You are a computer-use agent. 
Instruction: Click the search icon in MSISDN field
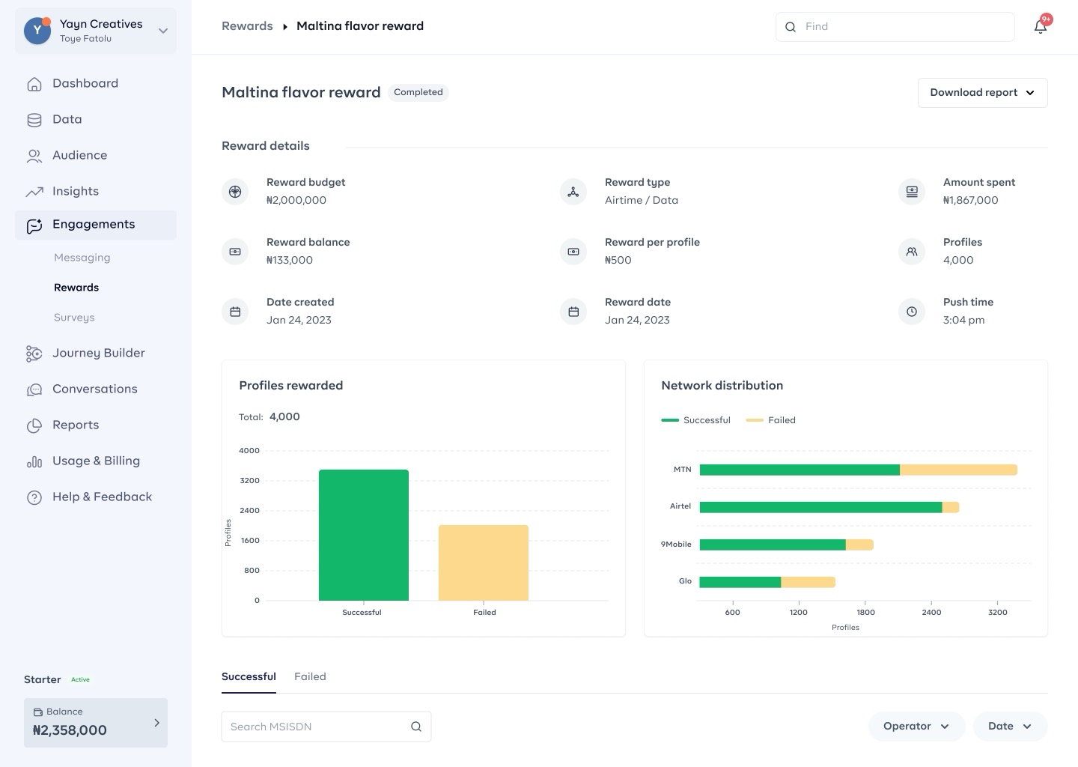416,727
